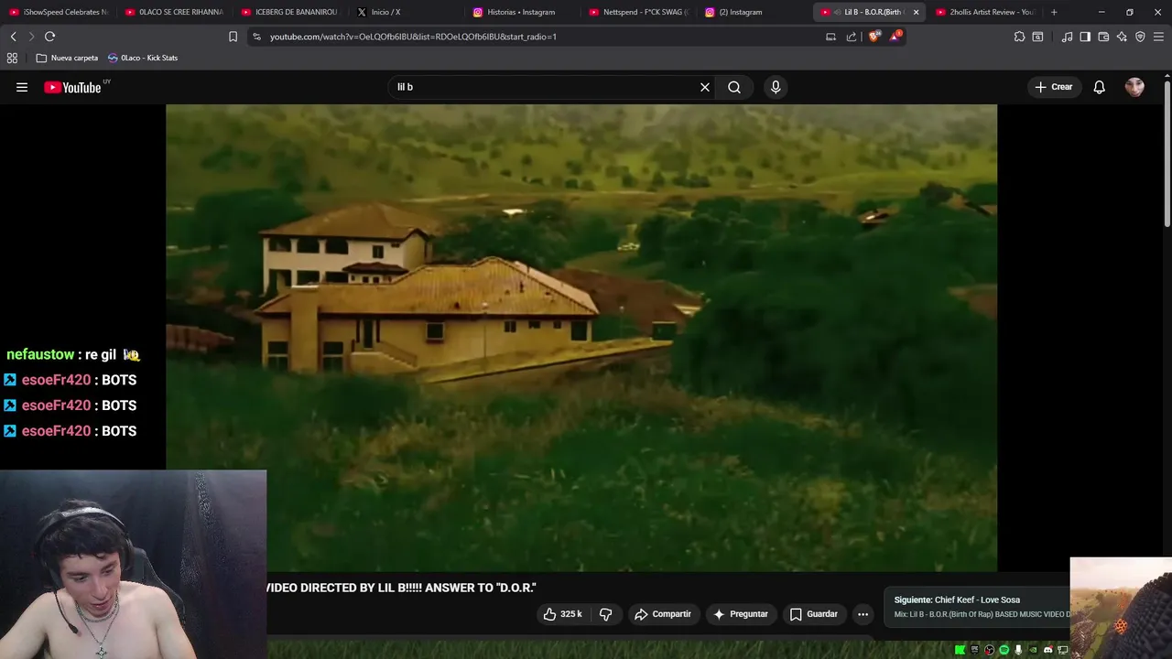The height and width of the screenshot is (659, 1172).
Task: Switch to ICEBERG DE BANANIROU tab
Action: (x=290, y=12)
